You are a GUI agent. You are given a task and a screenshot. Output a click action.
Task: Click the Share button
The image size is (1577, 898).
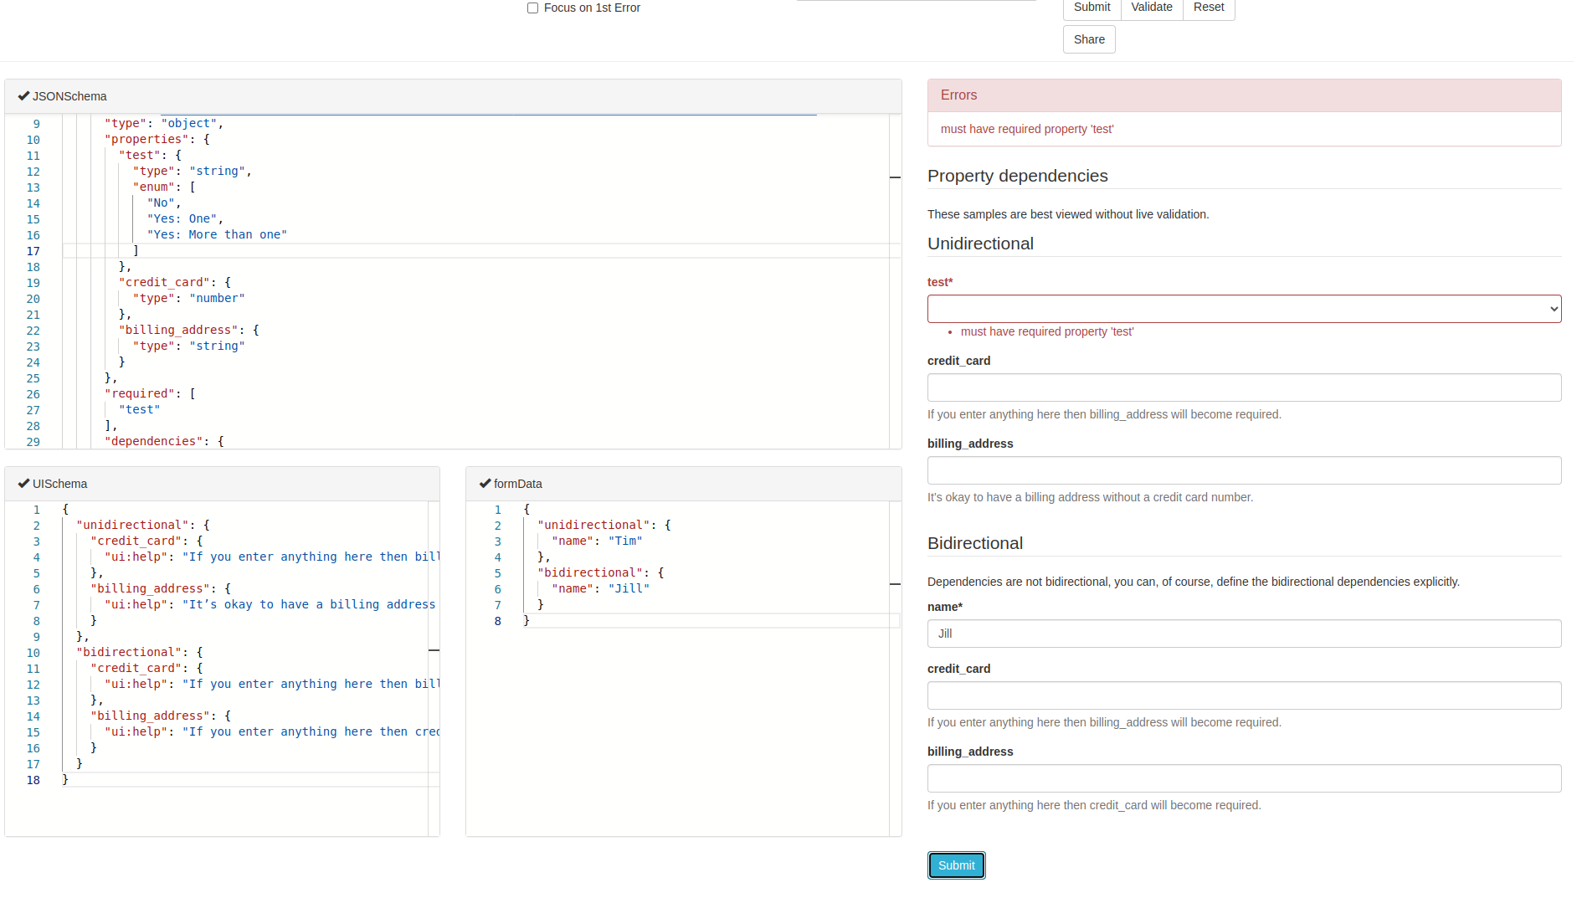[x=1088, y=38]
